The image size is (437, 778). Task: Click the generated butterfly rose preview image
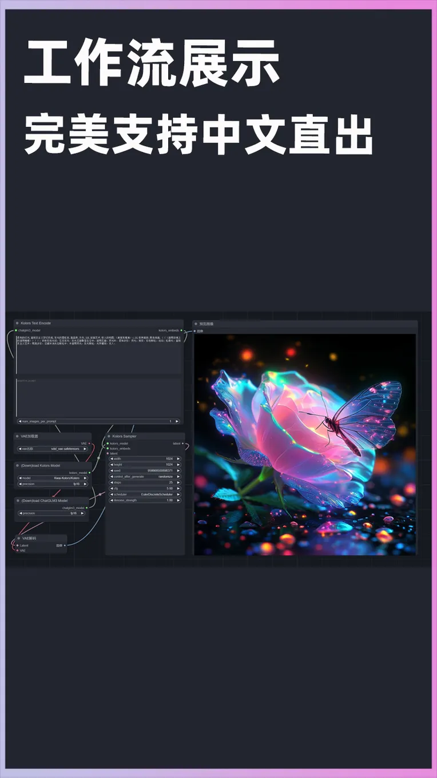[x=305, y=444]
